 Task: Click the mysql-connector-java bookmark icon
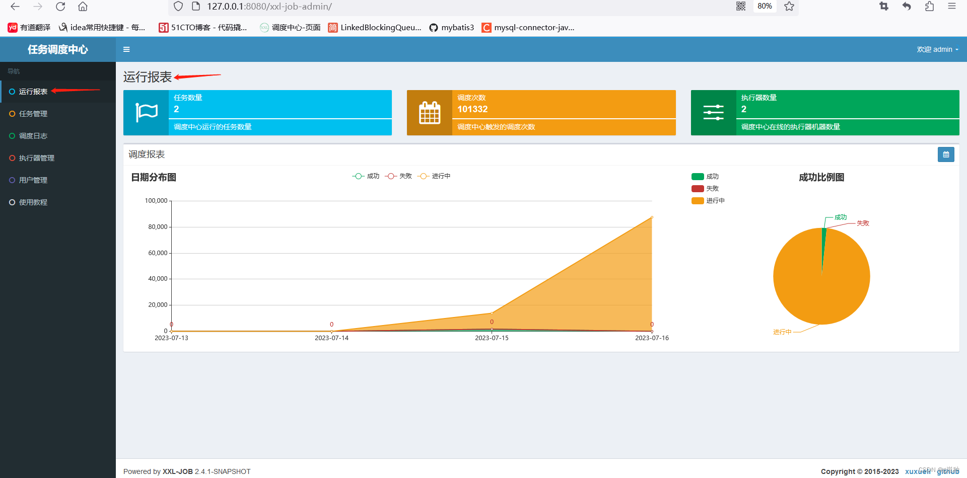click(x=486, y=28)
